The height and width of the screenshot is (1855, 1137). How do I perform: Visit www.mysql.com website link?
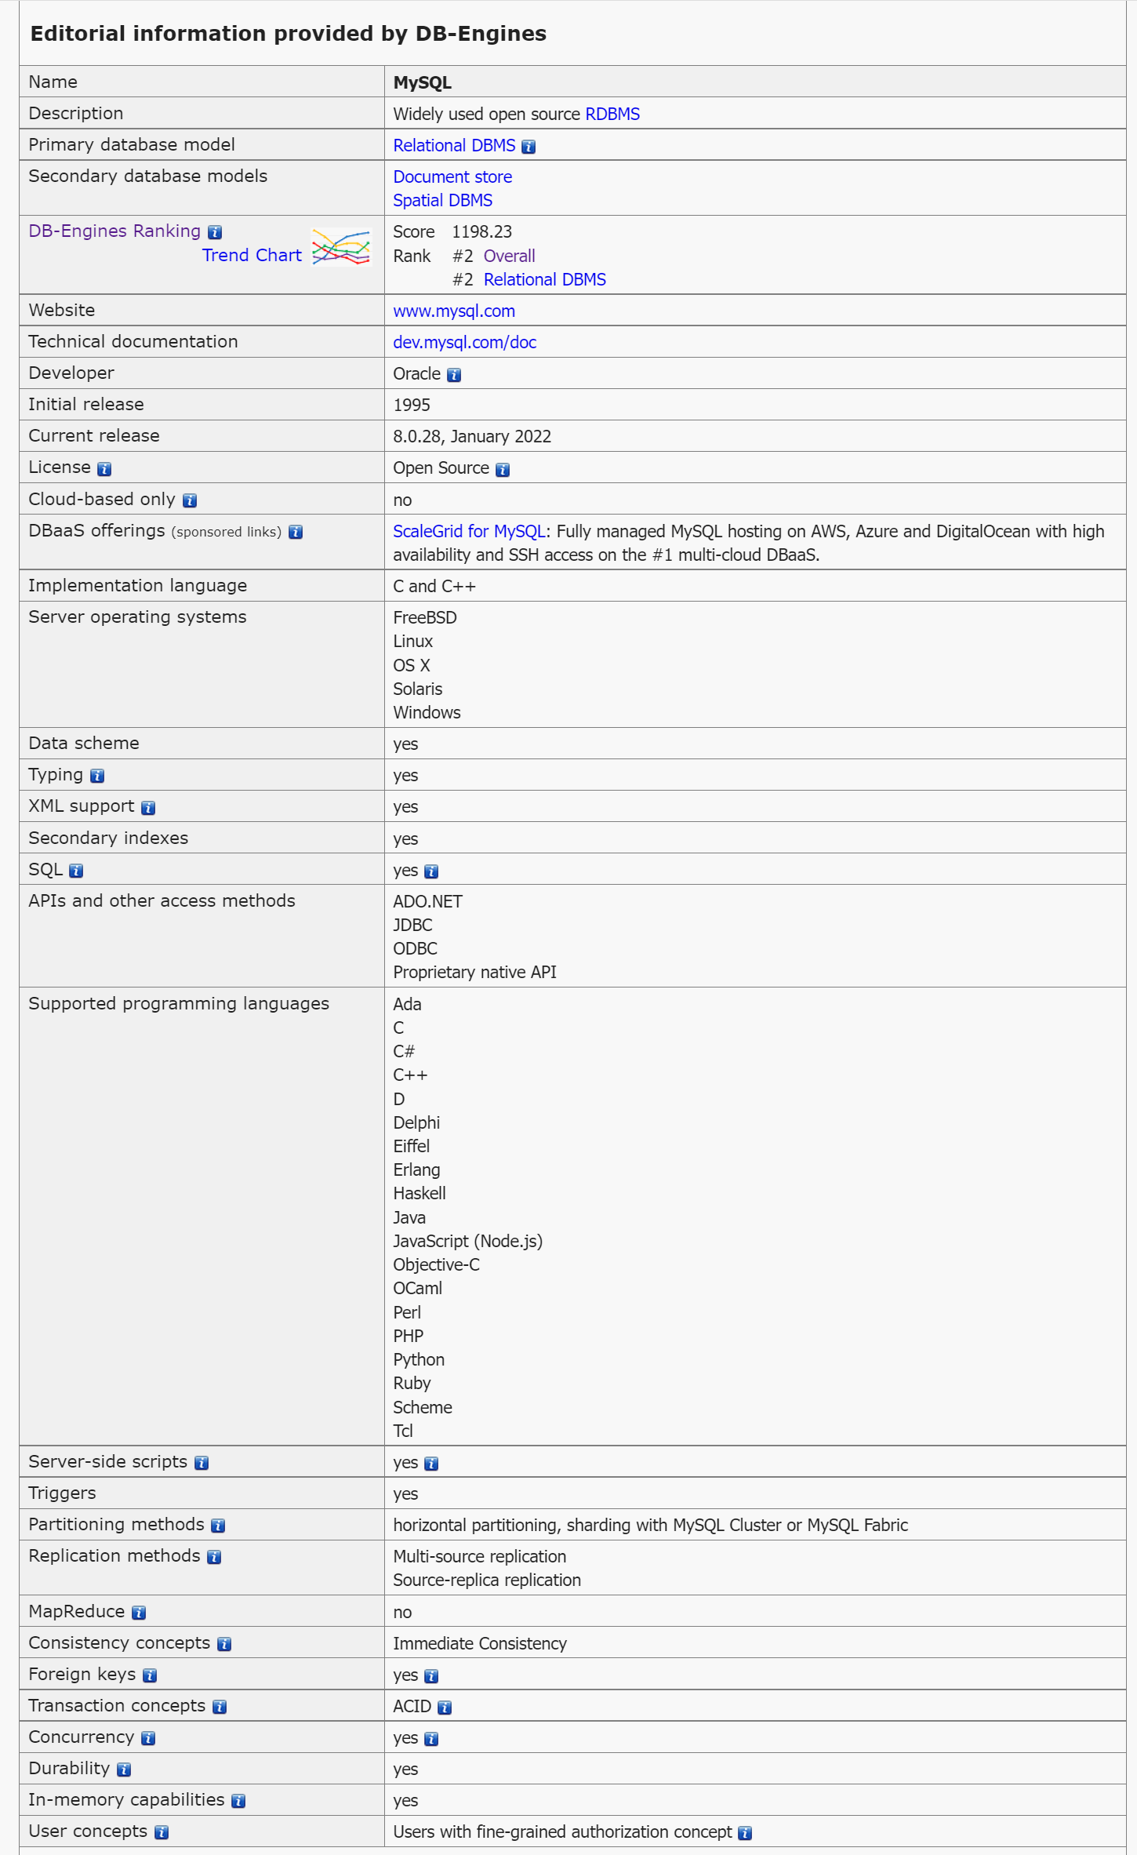[x=454, y=311]
